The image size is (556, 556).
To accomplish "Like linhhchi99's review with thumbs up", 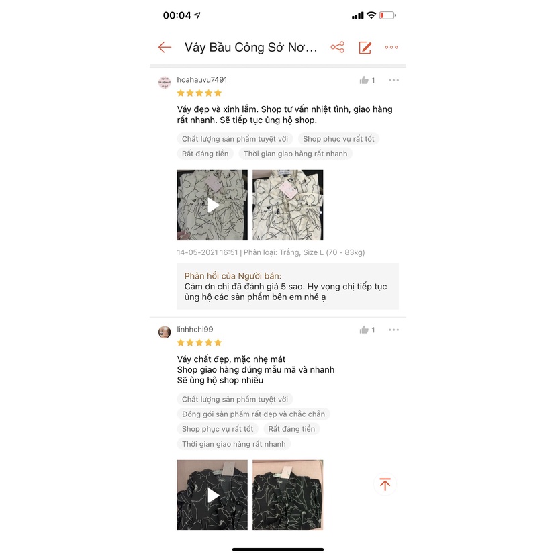I will pyautogui.click(x=364, y=330).
